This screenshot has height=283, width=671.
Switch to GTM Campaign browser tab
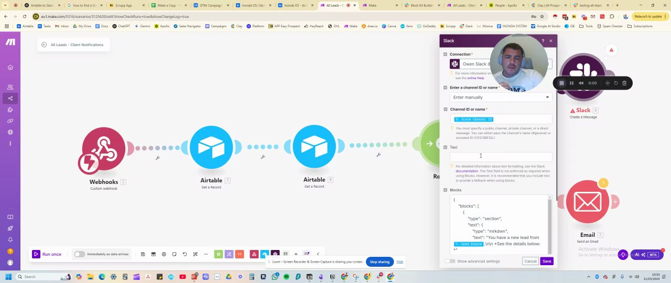click(211, 5)
